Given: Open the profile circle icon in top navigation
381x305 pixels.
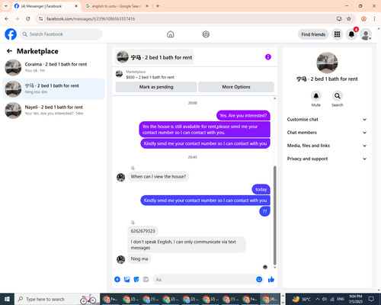Looking at the screenshot, I should coord(206,34).
